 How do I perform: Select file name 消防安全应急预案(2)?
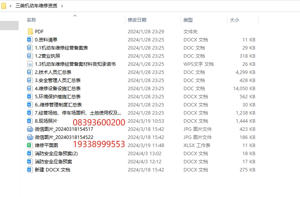point(56,154)
